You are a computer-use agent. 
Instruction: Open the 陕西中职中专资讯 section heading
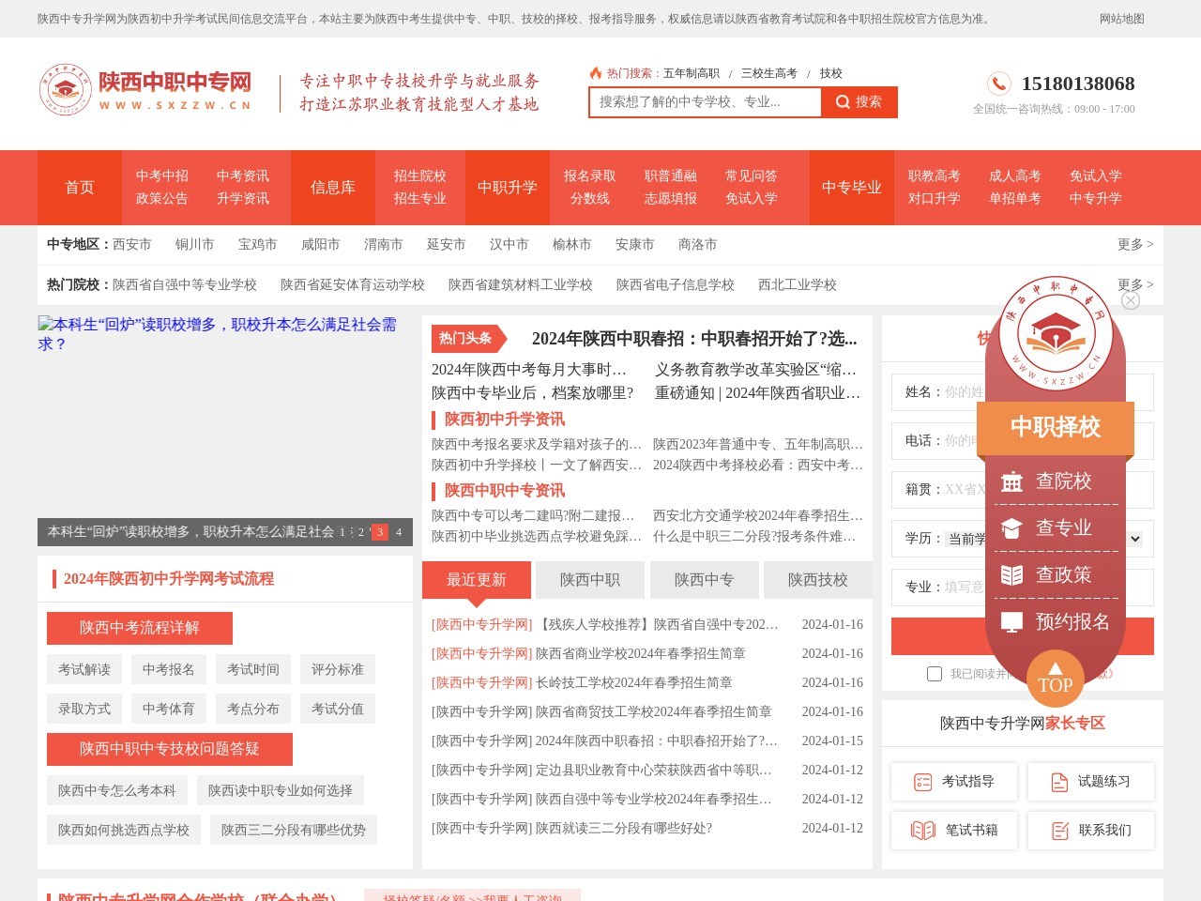pos(505,491)
